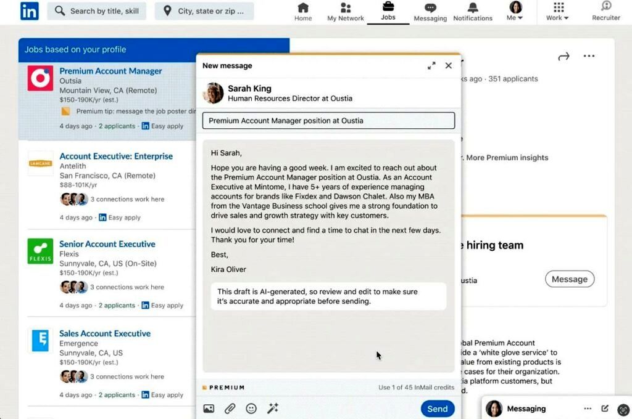The image size is (632, 419).
Task: Click the message subject field
Action: click(328, 121)
